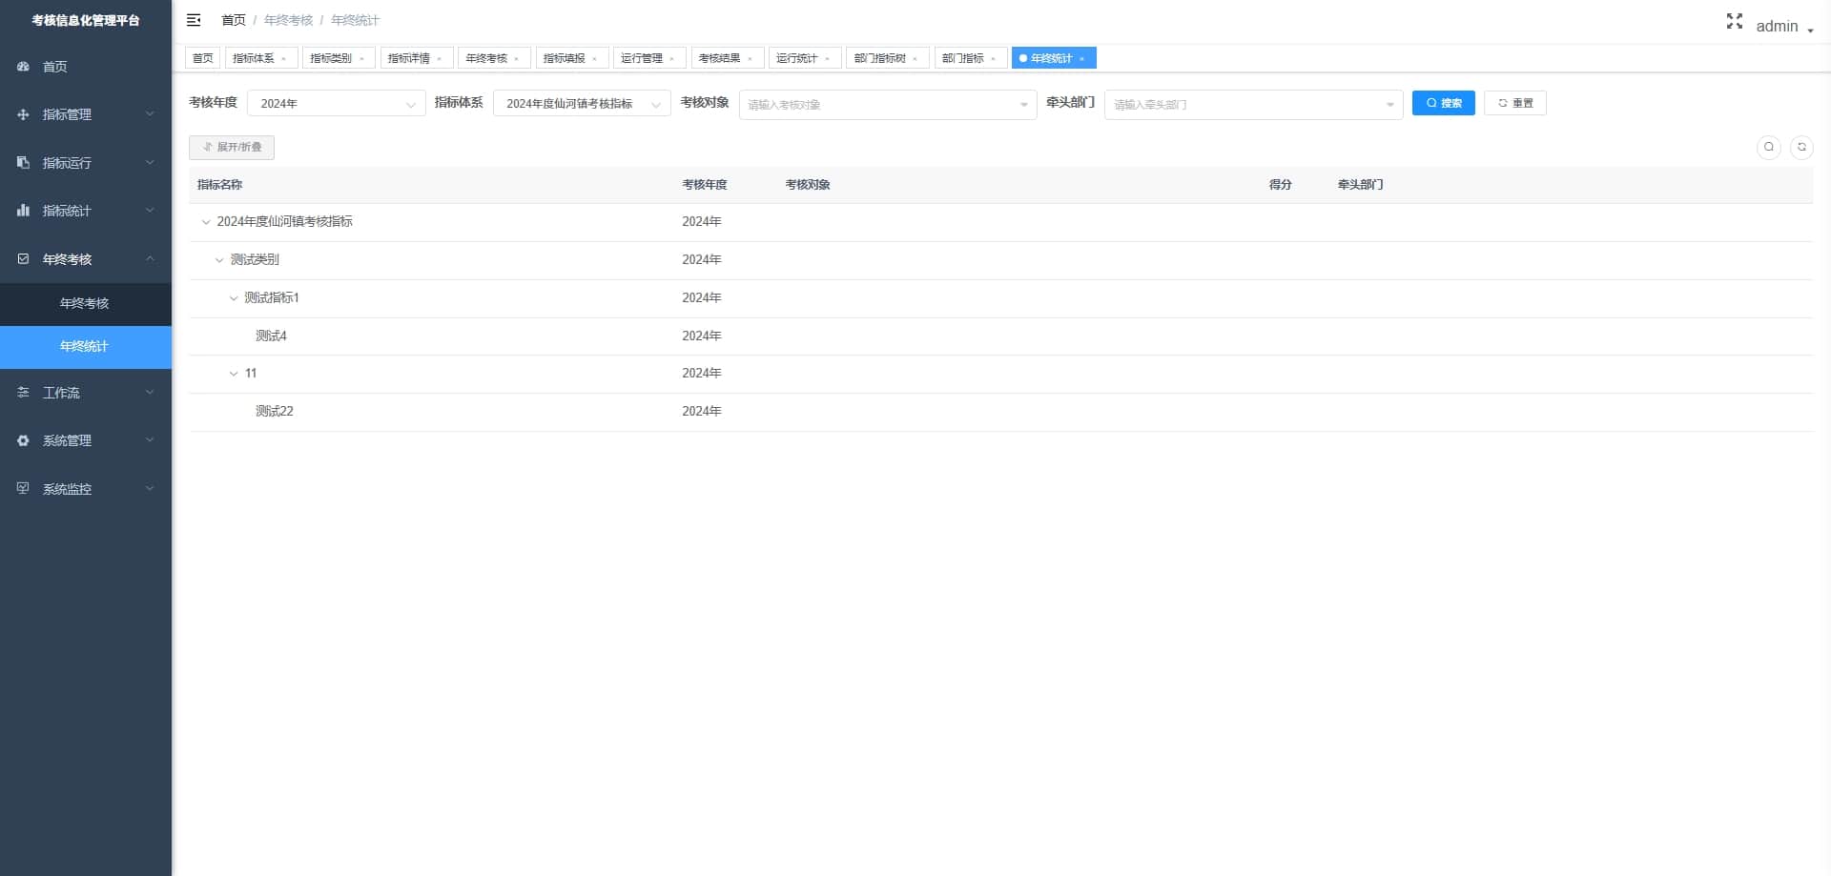Click the 测试4 row name
Viewport: 1831px width, 876px height.
coord(271,336)
